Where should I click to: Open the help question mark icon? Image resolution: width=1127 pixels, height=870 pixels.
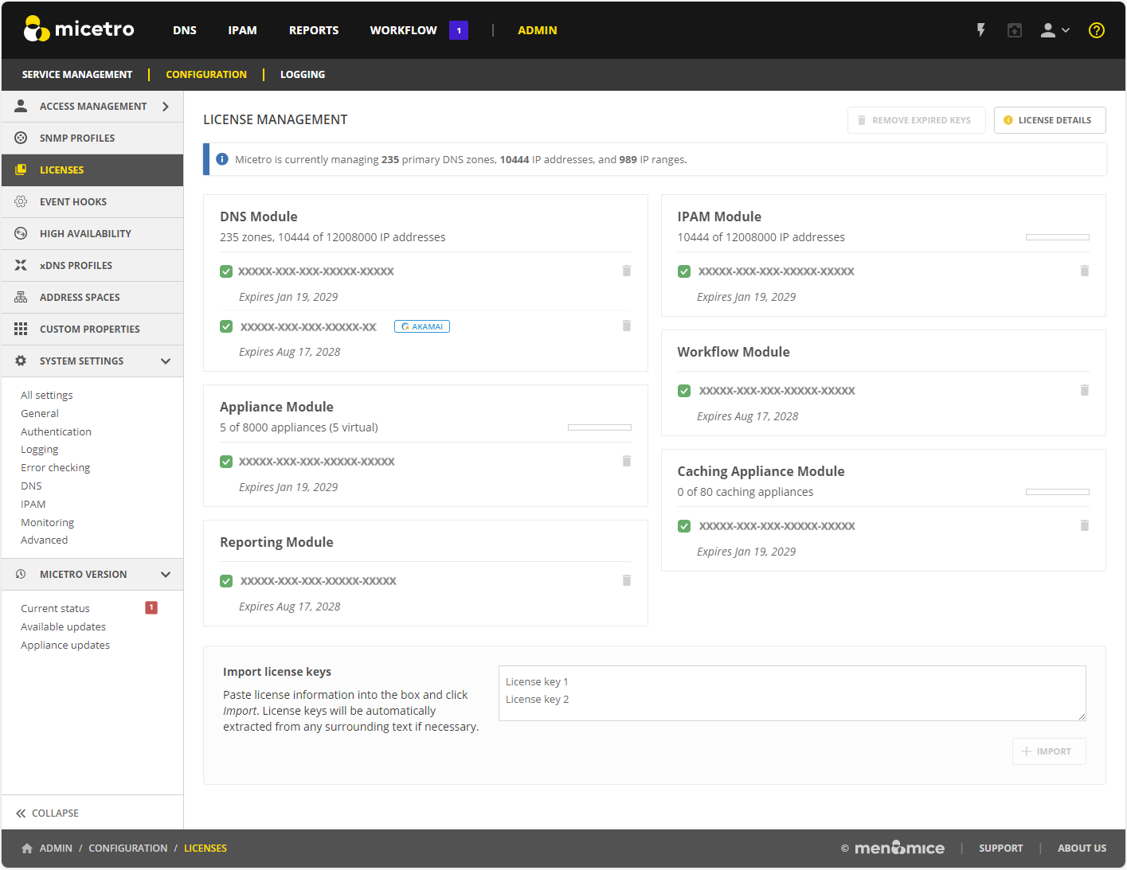(1097, 30)
